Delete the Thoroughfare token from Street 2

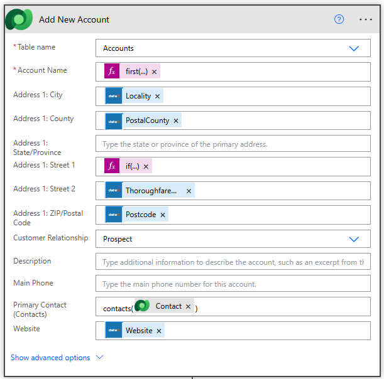click(x=189, y=191)
